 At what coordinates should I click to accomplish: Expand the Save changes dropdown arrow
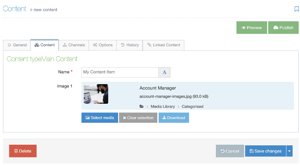[289, 151]
